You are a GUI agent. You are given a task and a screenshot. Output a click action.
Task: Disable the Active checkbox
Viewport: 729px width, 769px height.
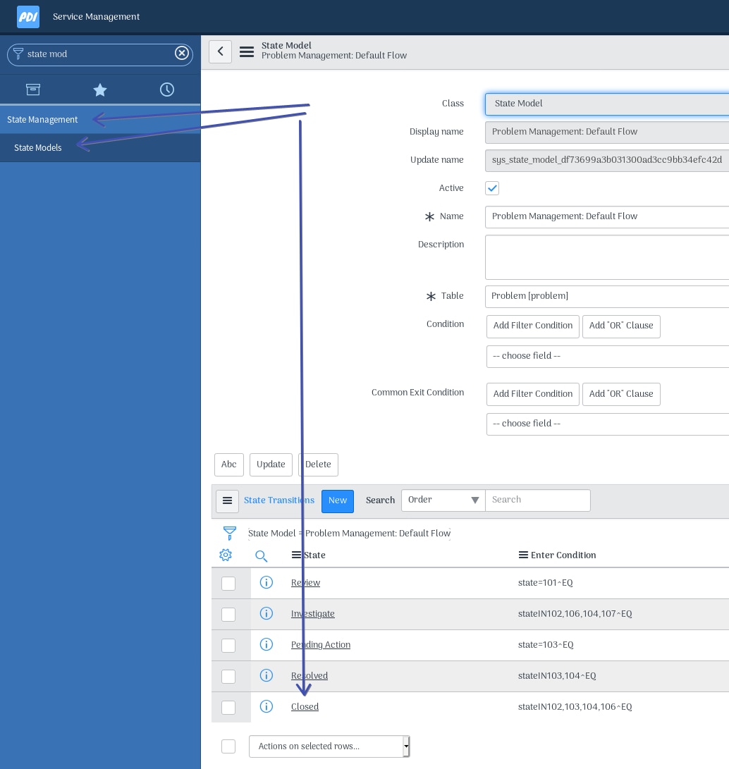tap(492, 188)
